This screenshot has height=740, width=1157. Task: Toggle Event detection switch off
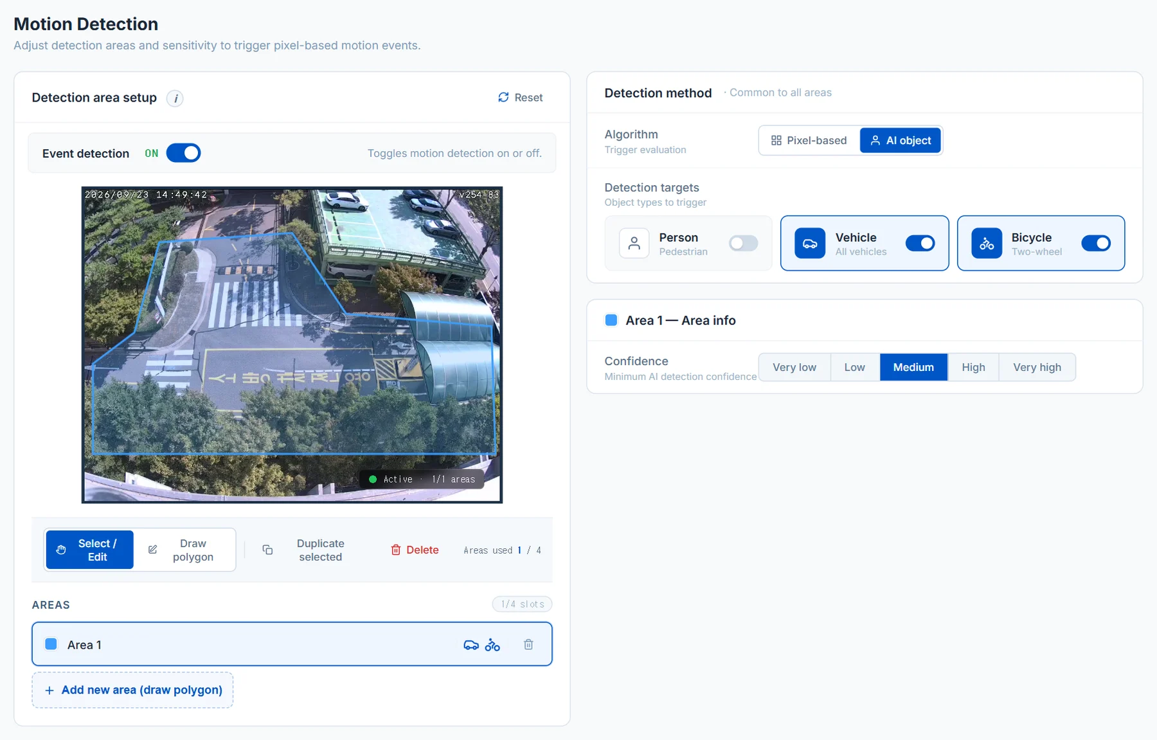(x=184, y=153)
